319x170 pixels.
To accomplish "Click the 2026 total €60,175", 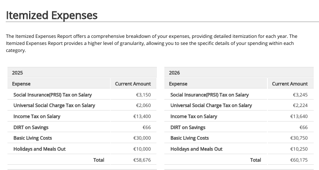I will [x=299, y=160].
